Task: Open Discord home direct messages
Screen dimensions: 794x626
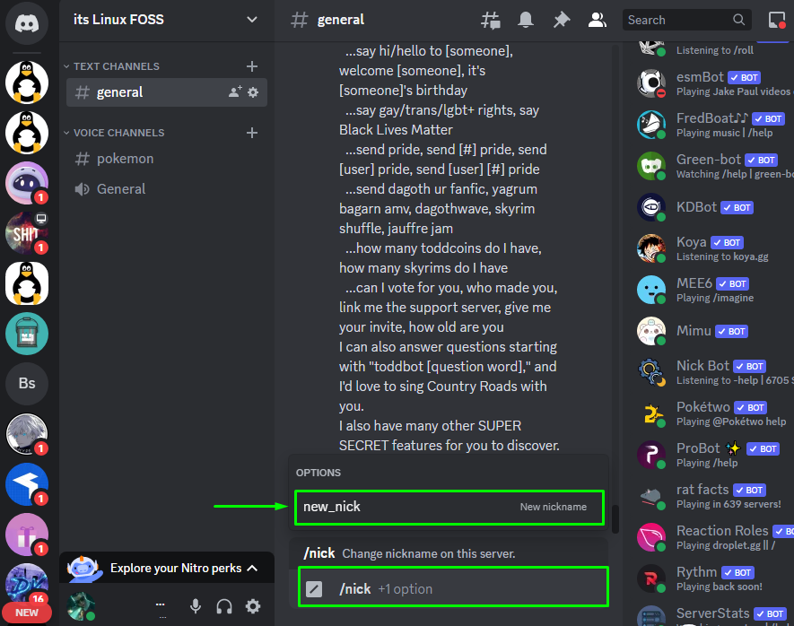Action: [x=27, y=22]
